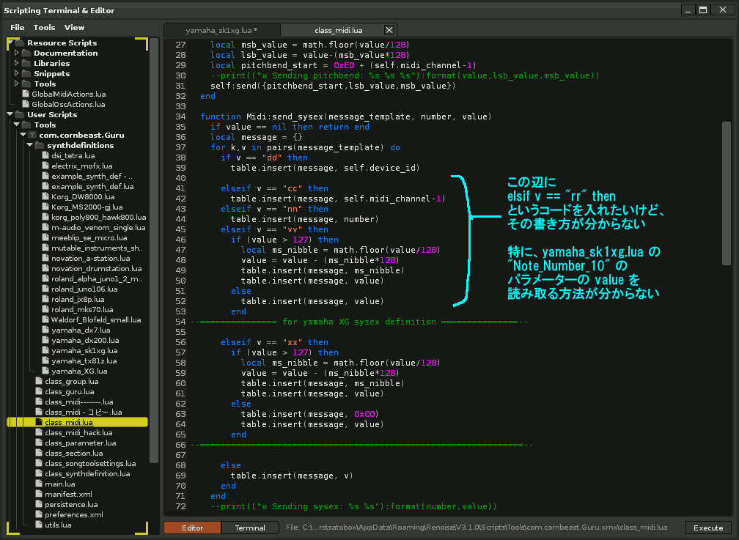The height and width of the screenshot is (540, 739).
Task: Click the Korg_MS2000-gj.lua file icon
Action: pyautogui.click(x=45, y=207)
